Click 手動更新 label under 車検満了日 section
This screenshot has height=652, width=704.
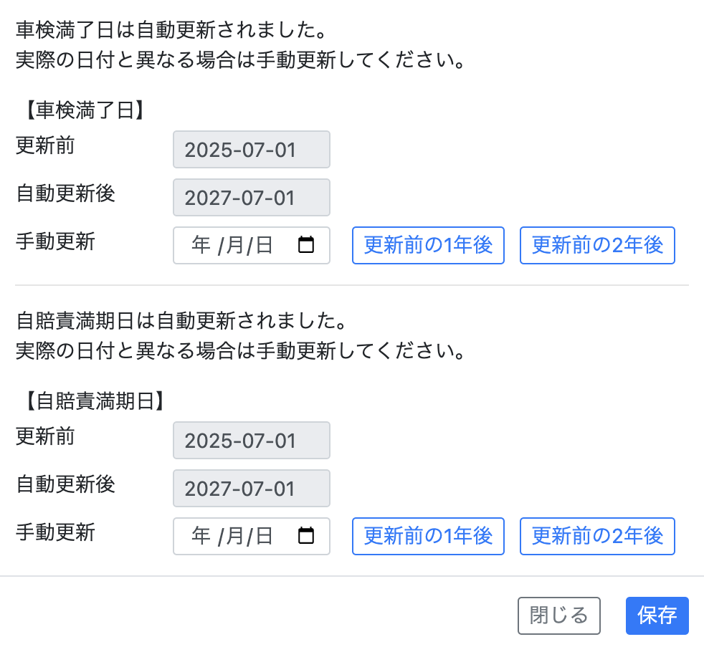point(55,241)
